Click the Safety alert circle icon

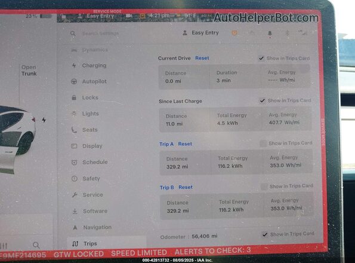tap(75, 179)
